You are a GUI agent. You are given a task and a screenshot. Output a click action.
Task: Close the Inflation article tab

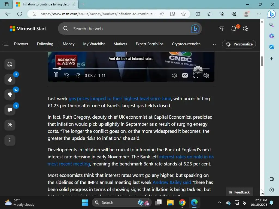74,4
